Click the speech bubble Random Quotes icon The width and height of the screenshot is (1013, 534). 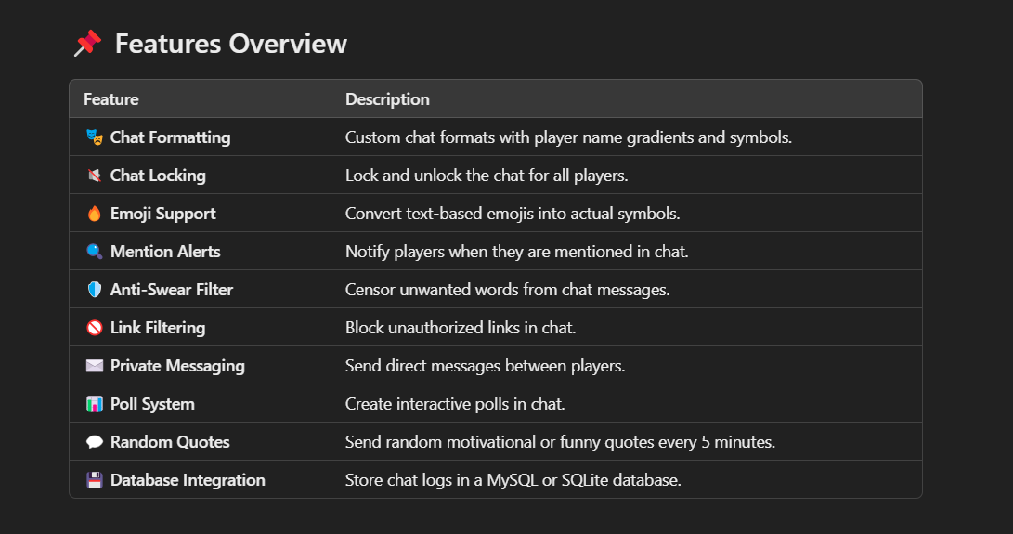[95, 442]
